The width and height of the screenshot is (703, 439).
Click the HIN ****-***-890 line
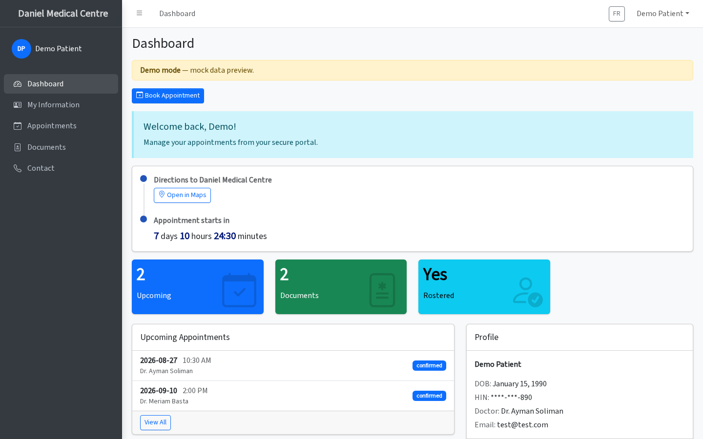point(503,398)
